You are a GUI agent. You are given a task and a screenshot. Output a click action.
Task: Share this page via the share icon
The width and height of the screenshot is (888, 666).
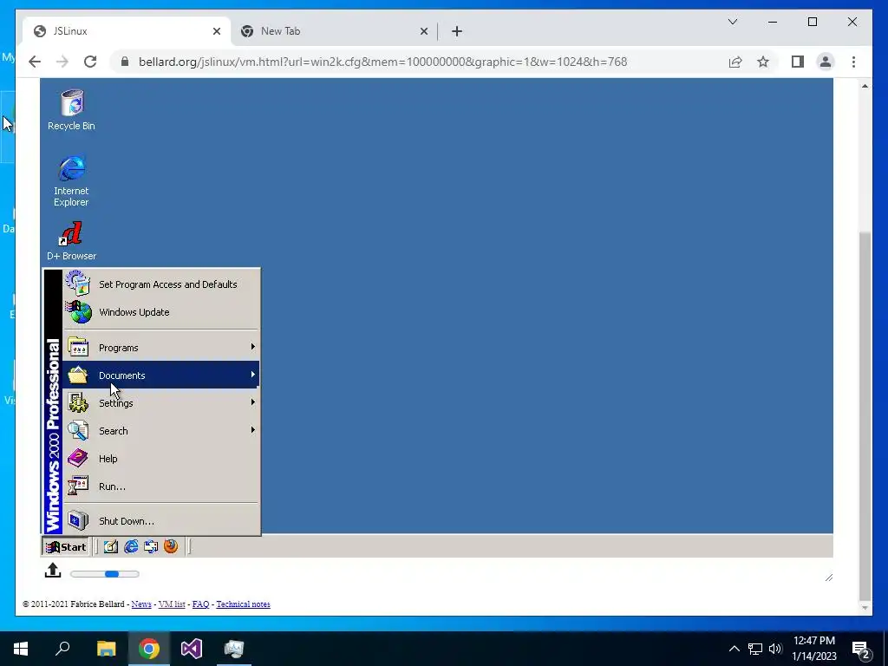[x=735, y=62]
